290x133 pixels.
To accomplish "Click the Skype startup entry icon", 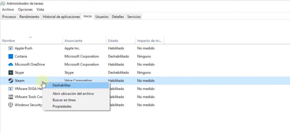I will pos(11,72).
